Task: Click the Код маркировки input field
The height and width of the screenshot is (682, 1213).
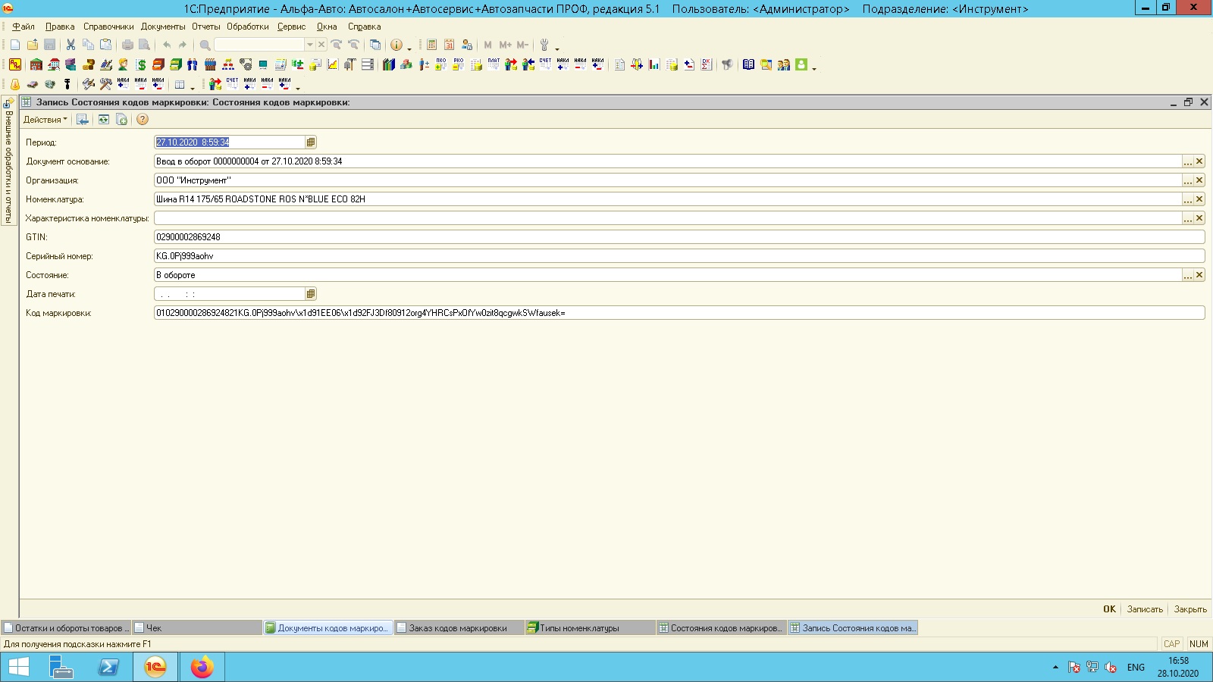Action: pos(679,313)
